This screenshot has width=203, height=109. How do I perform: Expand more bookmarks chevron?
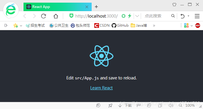coord(154,25)
